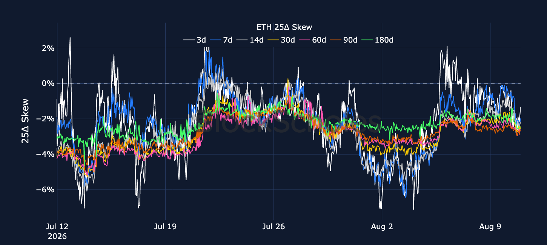547x245 pixels.
Task: Click the Jul 26 x-axis label
Action: click(x=274, y=227)
